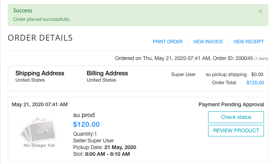274x164 pixels.
Task: Click the Order Total $120.00 amount
Action: 255,83
